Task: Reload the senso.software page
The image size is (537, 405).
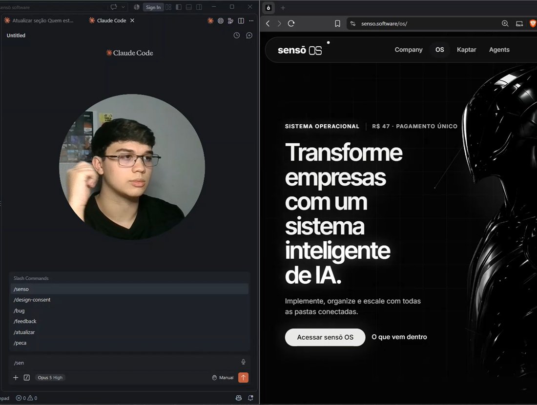Action: (x=291, y=23)
